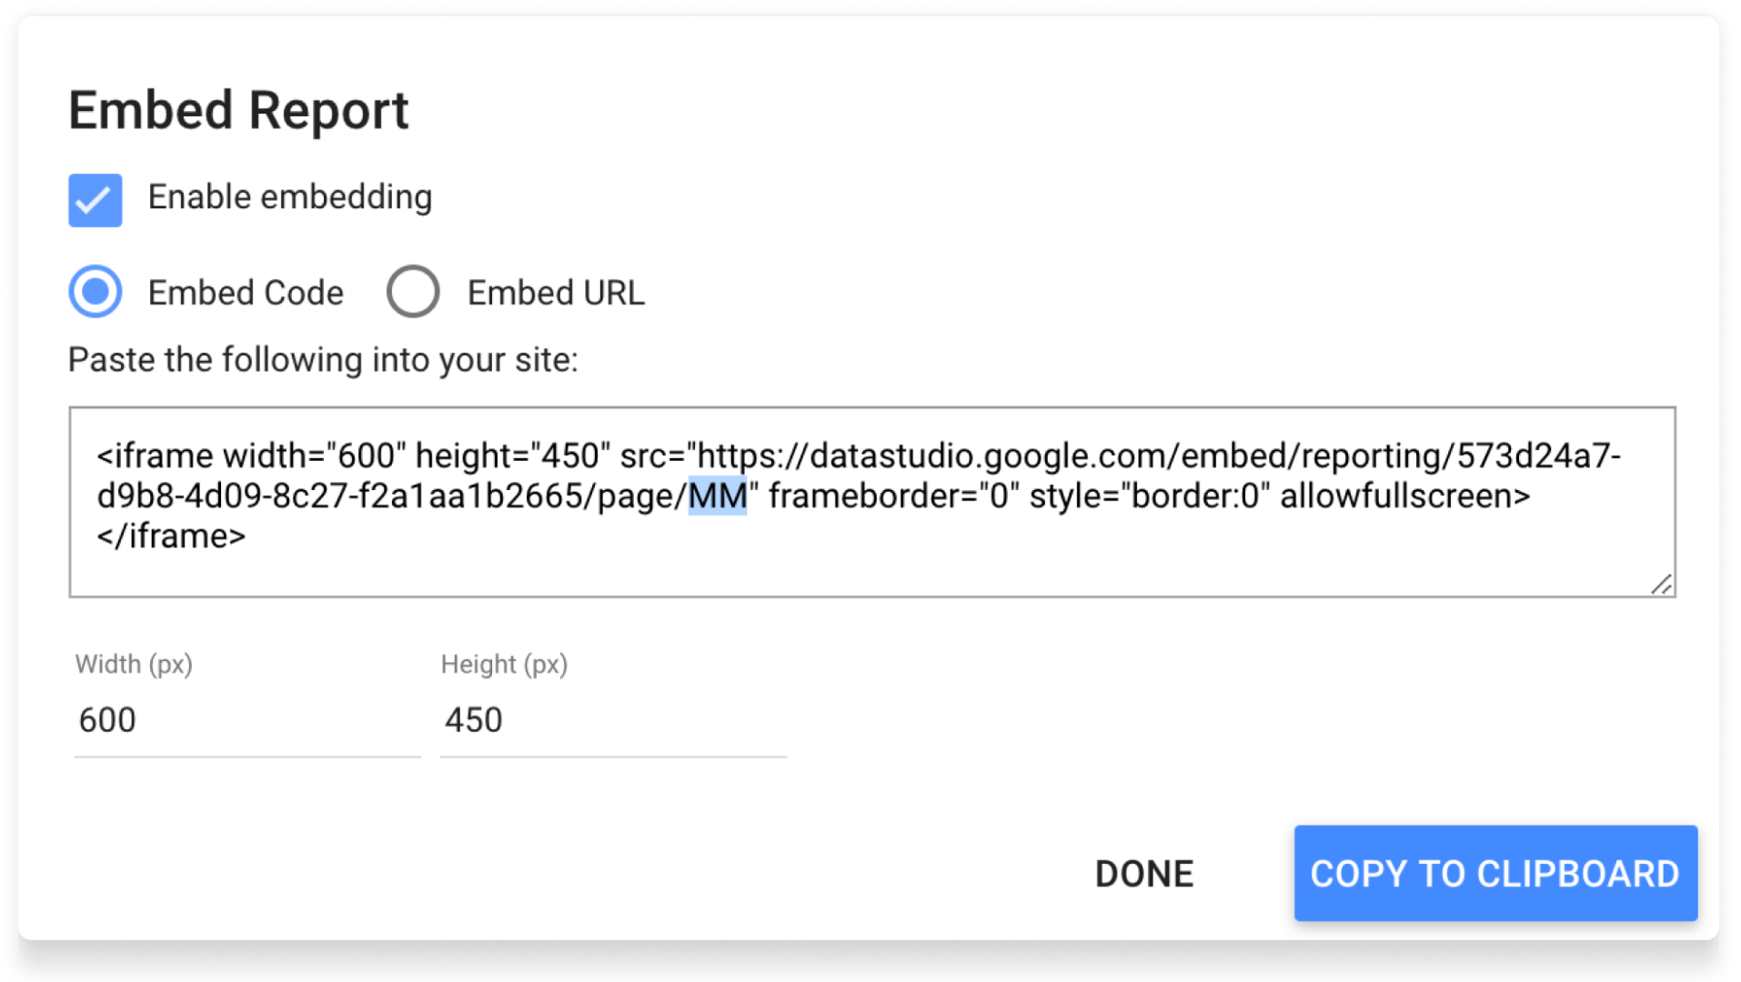Click the 'Embed Code' label text
The image size is (1741, 982).
(246, 293)
